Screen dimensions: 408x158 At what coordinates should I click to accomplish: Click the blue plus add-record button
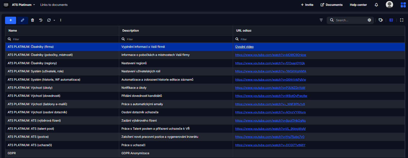tap(11, 20)
